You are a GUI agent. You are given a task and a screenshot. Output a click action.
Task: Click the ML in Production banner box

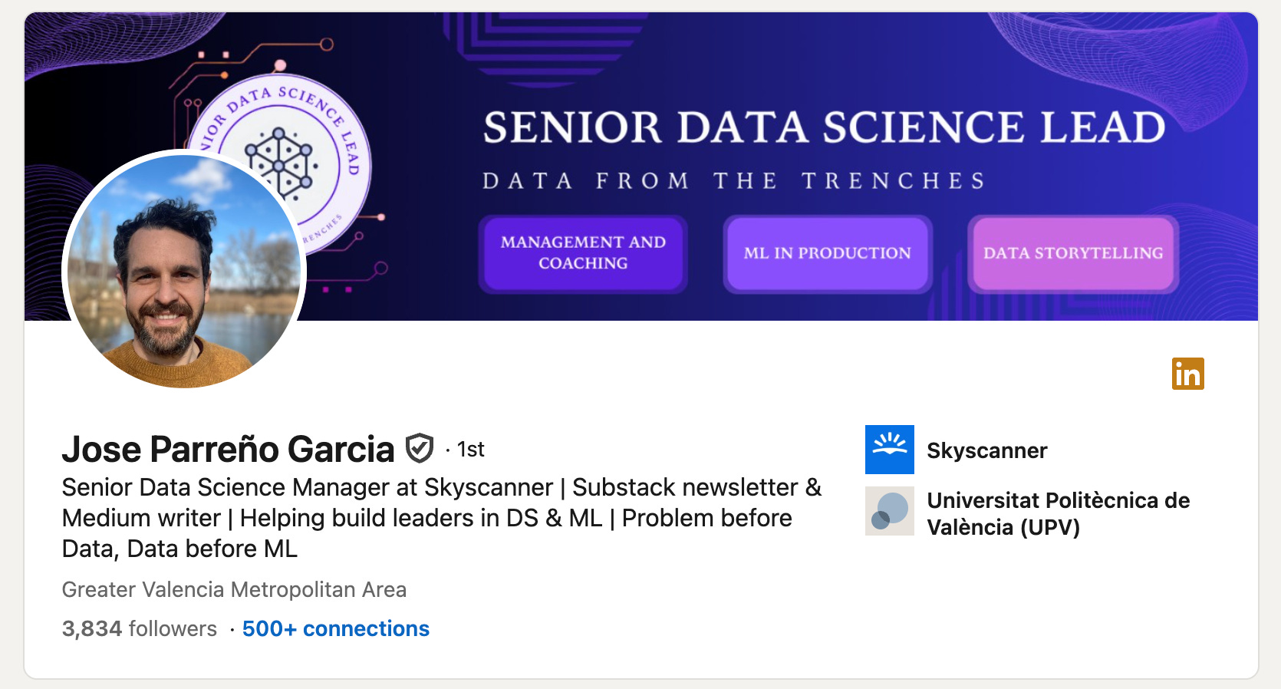pos(827,253)
